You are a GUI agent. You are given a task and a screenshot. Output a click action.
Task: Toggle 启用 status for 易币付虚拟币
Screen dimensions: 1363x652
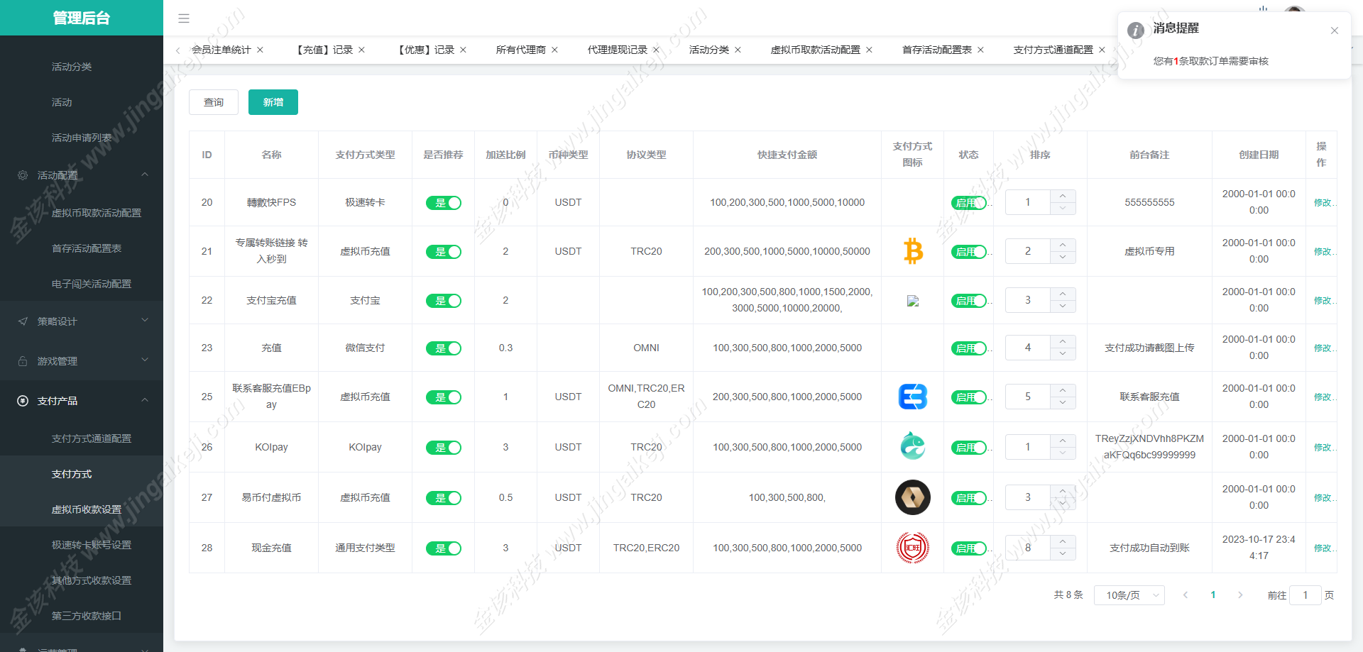click(x=969, y=498)
